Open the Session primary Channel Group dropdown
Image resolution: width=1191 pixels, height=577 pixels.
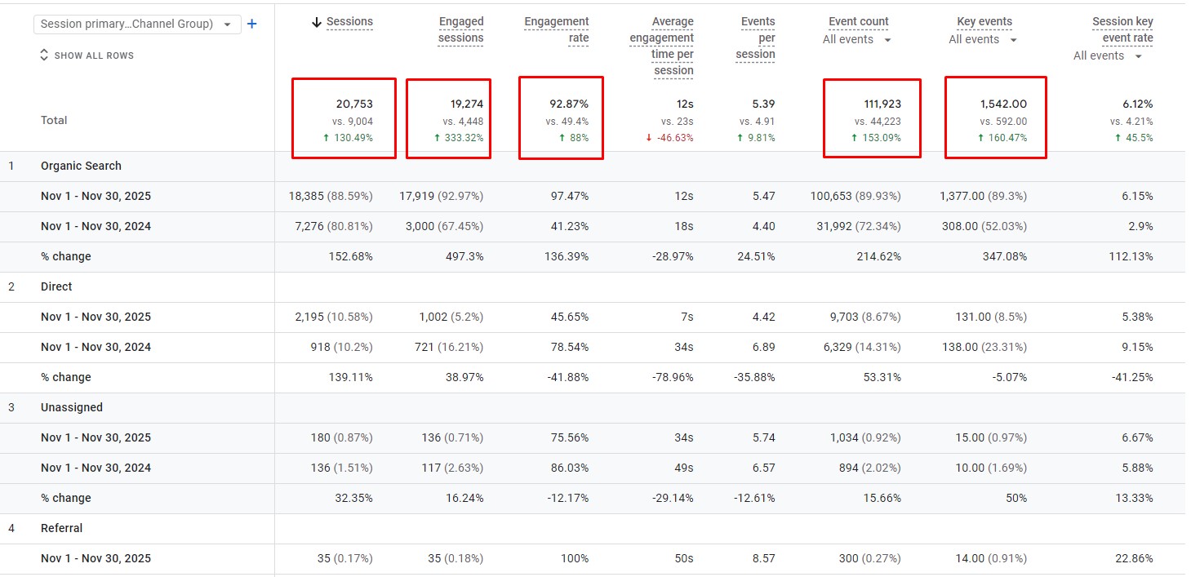pyautogui.click(x=137, y=24)
